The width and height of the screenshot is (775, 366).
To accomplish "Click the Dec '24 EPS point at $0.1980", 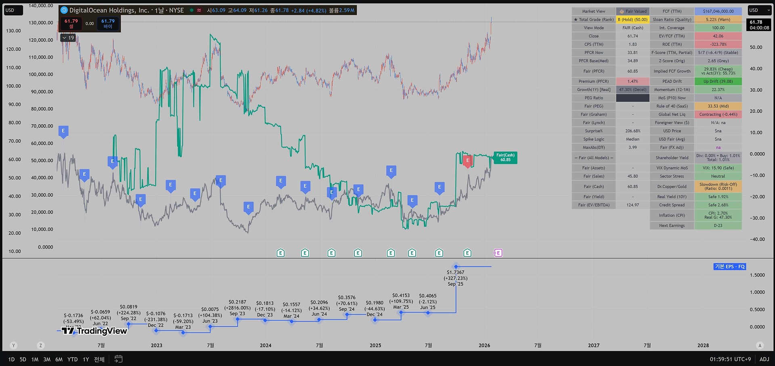I will [x=375, y=320].
